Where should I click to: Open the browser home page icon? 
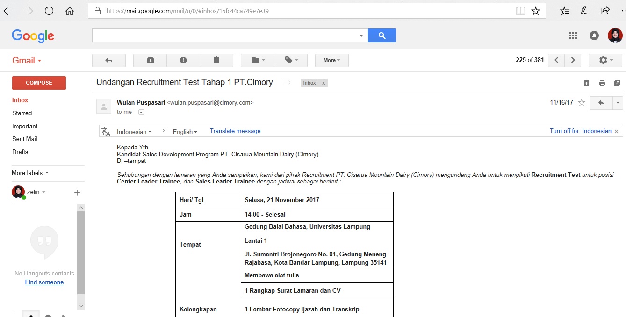pos(70,11)
